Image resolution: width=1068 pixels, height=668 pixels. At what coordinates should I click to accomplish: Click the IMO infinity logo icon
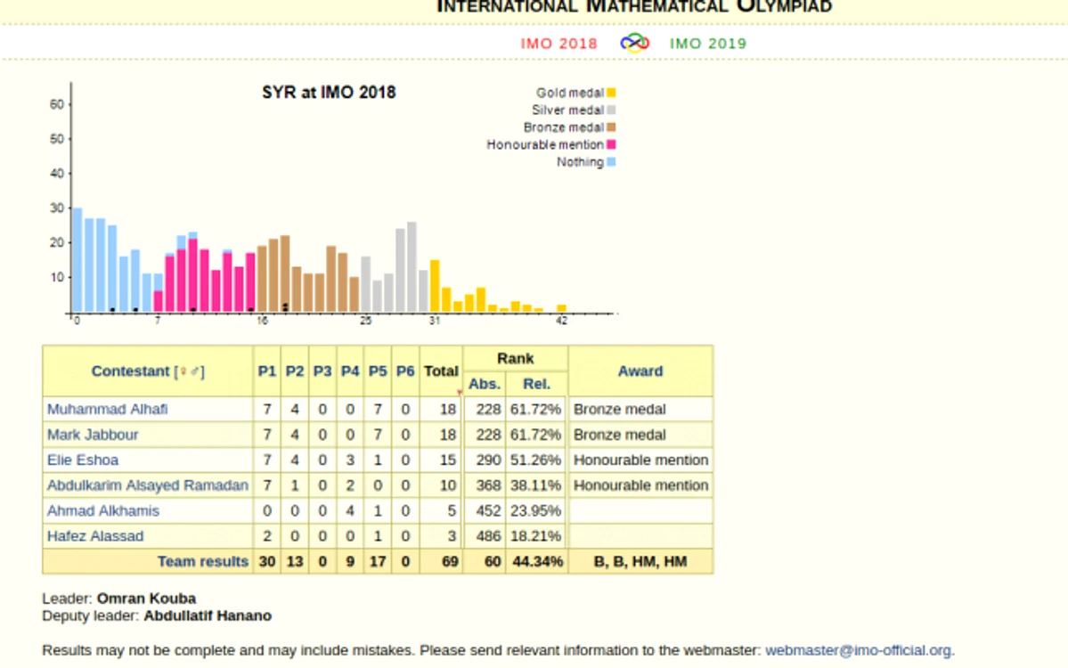pyautogui.click(x=634, y=43)
